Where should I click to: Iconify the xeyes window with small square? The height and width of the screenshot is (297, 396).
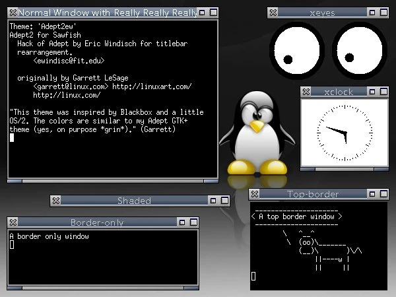click(x=372, y=13)
